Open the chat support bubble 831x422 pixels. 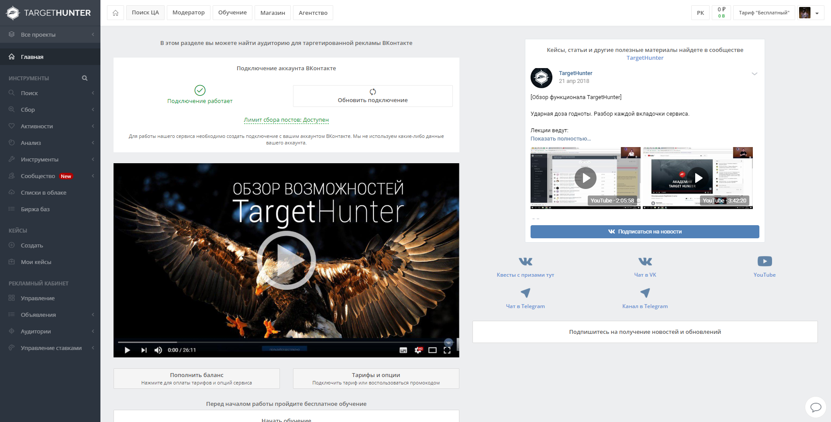coord(815,407)
